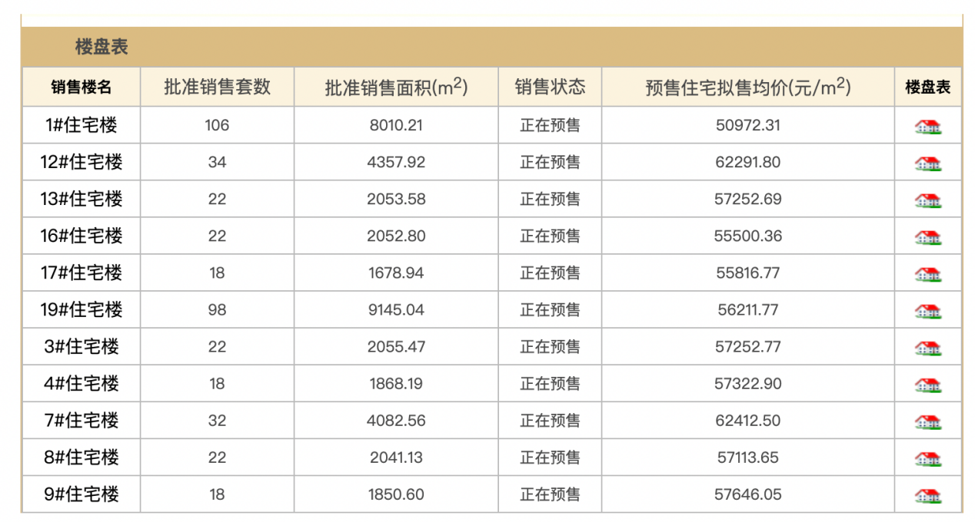Viewport: 975px width, 522px height.
Task: Open the house icon for 8#住宅楼
Action: (928, 458)
